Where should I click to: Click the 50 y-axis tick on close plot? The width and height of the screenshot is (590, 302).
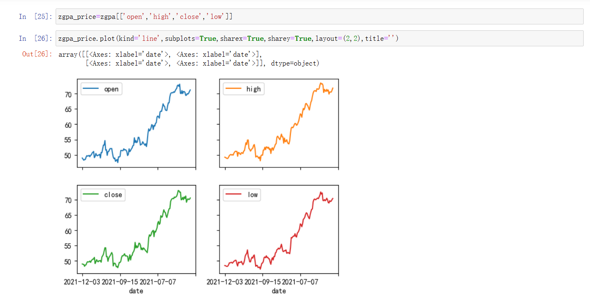point(68,262)
